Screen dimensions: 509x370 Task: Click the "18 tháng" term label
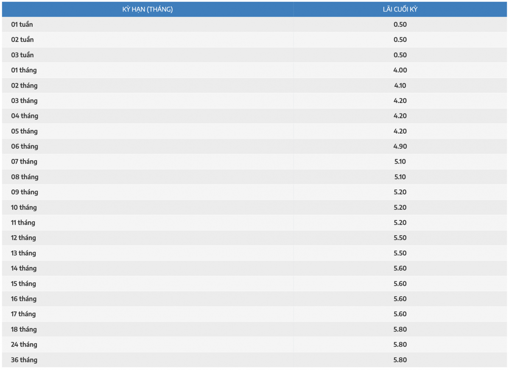(24, 329)
